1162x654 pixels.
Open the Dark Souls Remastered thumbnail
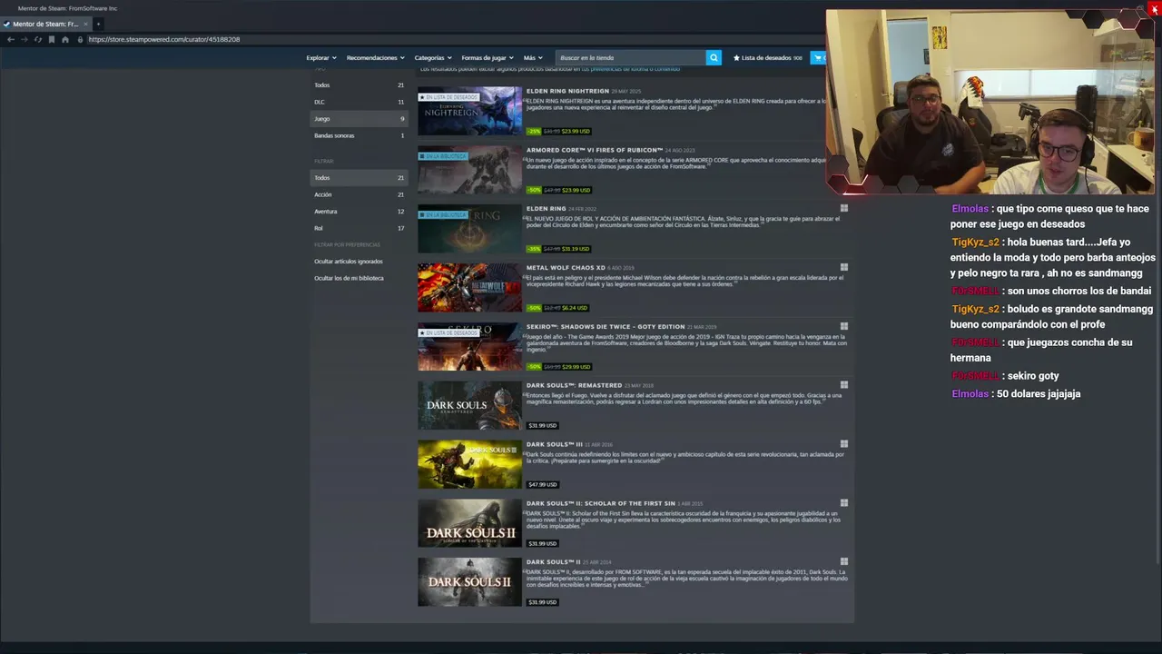pyautogui.click(x=469, y=405)
